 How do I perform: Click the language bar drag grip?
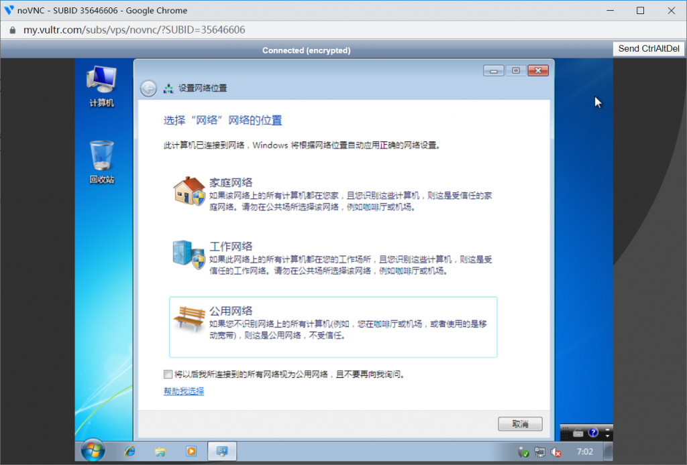pyautogui.click(x=565, y=433)
